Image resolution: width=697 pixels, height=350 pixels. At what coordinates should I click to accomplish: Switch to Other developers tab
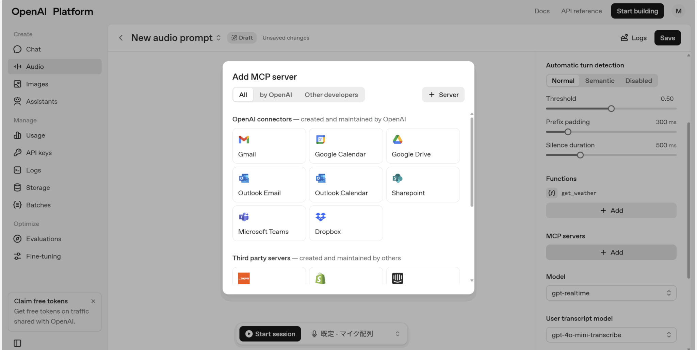(x=331, y=95)
